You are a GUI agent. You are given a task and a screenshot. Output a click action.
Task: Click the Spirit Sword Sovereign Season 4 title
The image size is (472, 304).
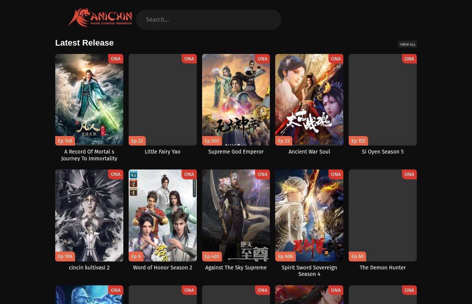coord(309,271)
